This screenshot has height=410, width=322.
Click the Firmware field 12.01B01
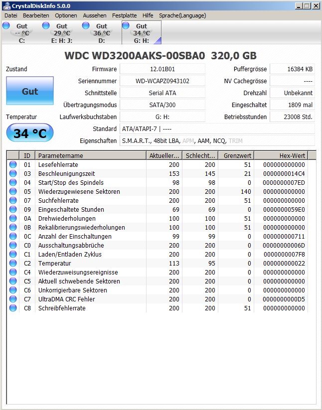coord(162,69)
